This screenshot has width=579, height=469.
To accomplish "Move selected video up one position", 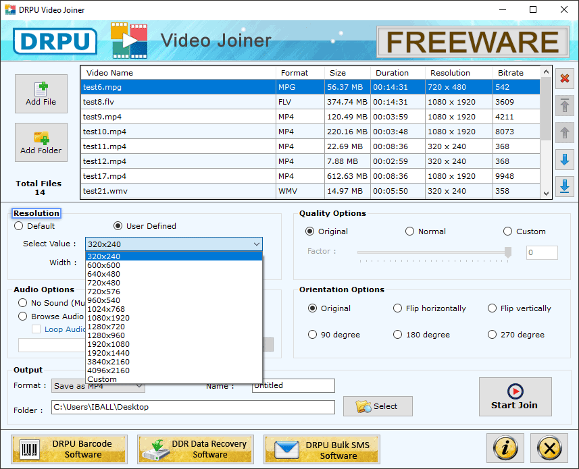I will (565, 133).
